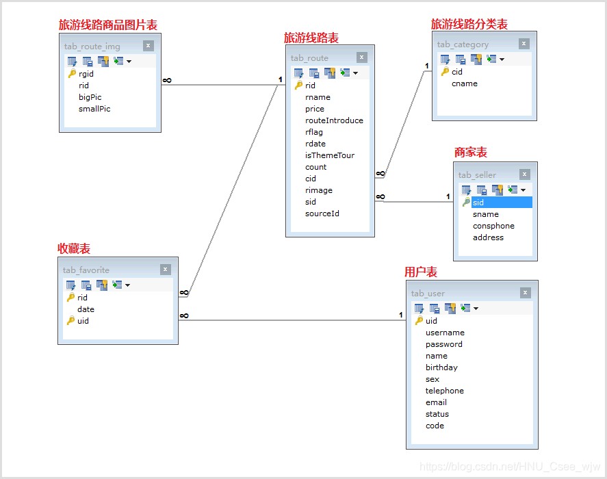Select the cname column in tab_category
Viewport: 607px width, 479px height.
(x=464, y=83)
